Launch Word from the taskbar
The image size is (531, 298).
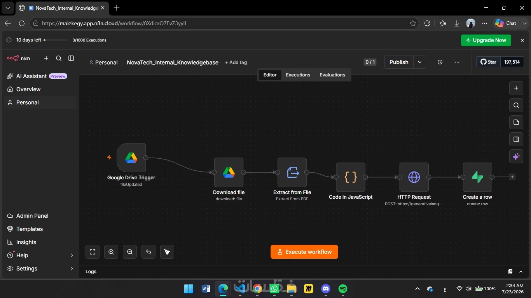[206, 289]
